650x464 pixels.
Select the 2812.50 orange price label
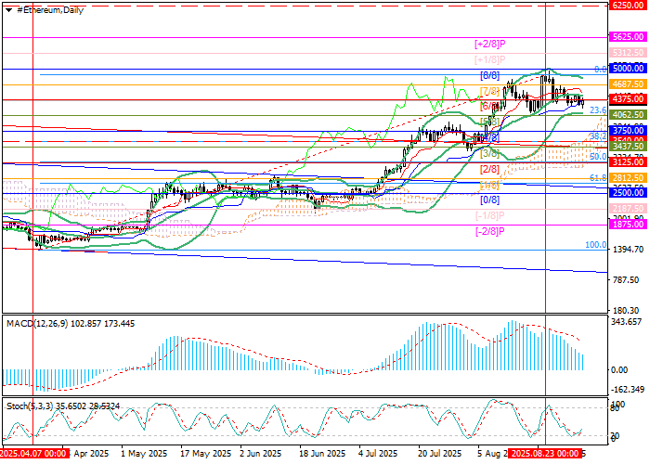click(628, 178)
